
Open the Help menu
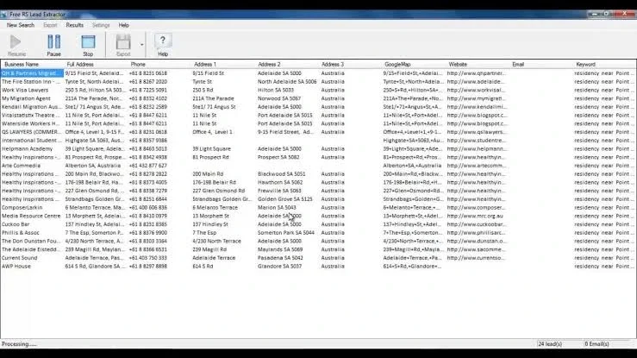tap(123, 25)
